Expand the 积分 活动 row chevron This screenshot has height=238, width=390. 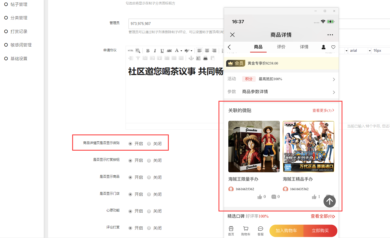(x=334, y=79)
